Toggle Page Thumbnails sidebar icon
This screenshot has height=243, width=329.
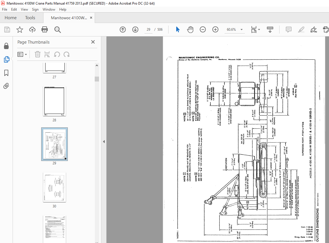click(x=7, y=60)
